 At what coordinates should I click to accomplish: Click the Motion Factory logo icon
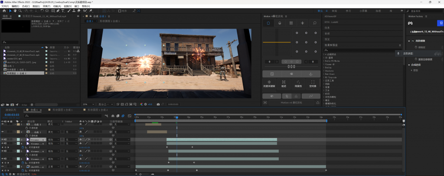click(410, 23)
